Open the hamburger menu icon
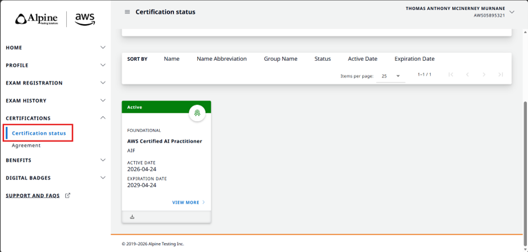Viewport: 528px width, 252px height. pos(128,12)
